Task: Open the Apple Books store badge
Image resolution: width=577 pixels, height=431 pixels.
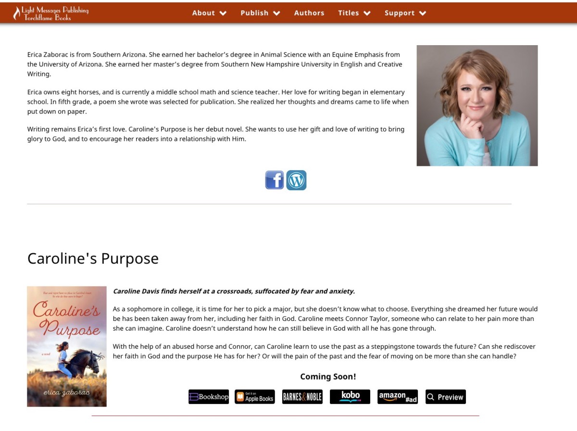Action: click(255, 397)
